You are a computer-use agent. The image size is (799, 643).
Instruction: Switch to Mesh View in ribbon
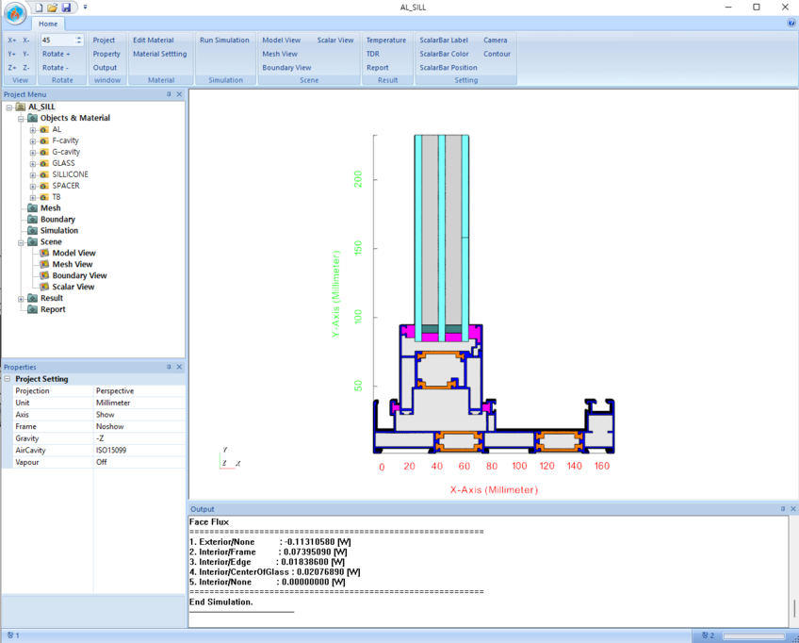[280, 54]
